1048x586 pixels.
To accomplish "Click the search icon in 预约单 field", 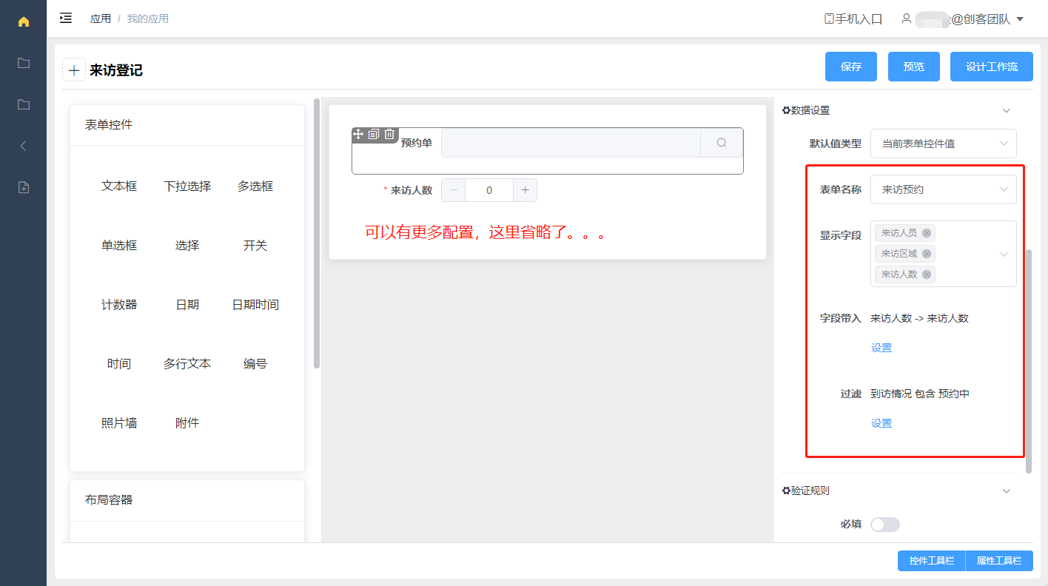I will (x=722, y=143).
